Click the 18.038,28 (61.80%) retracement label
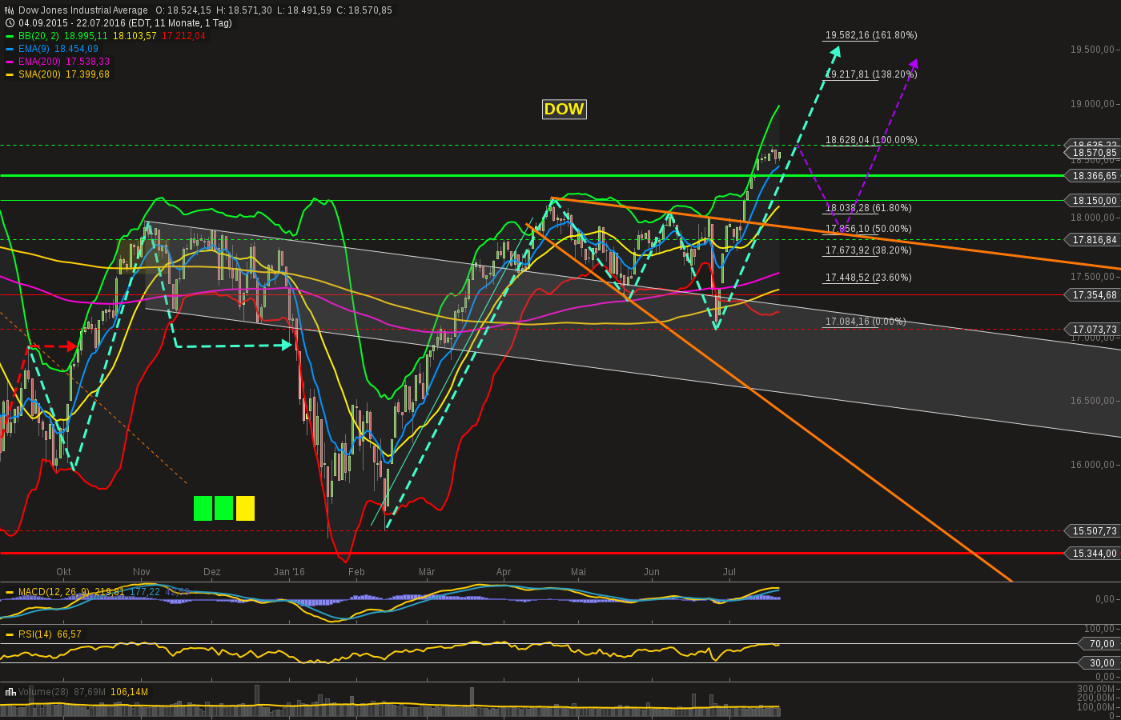 click(x=868, y=208)
